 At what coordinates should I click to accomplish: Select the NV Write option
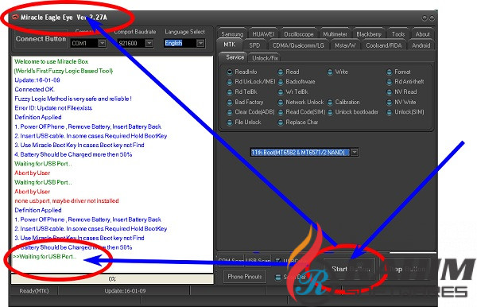pyautogui.click(x=389, y=102)
